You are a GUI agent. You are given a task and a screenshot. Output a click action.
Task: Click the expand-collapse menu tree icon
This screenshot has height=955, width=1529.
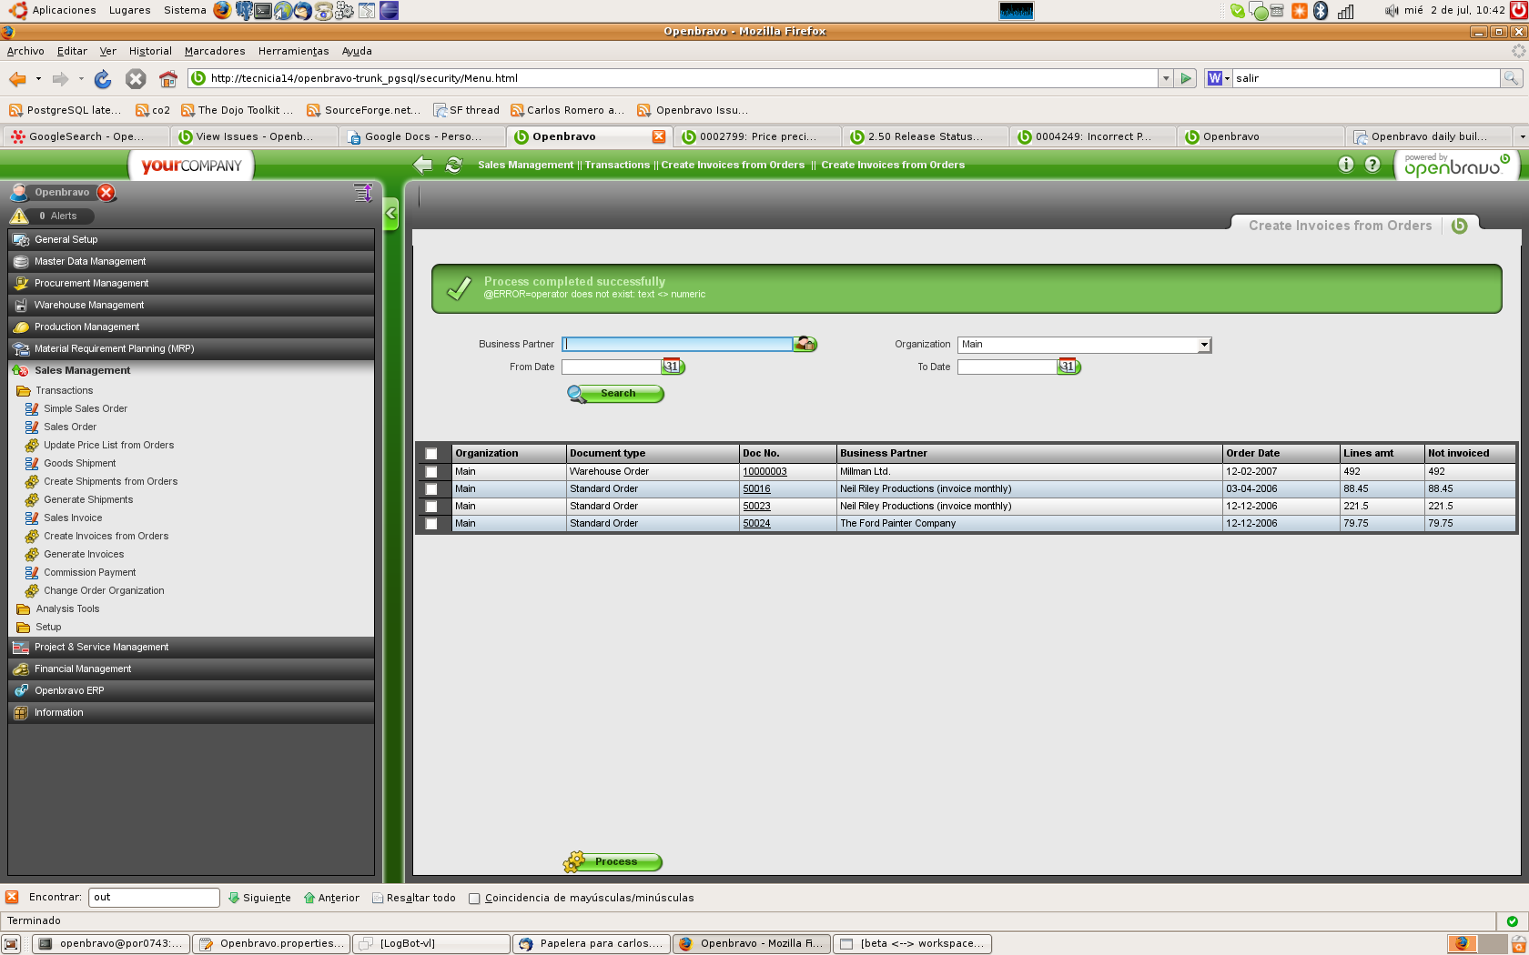363,193
